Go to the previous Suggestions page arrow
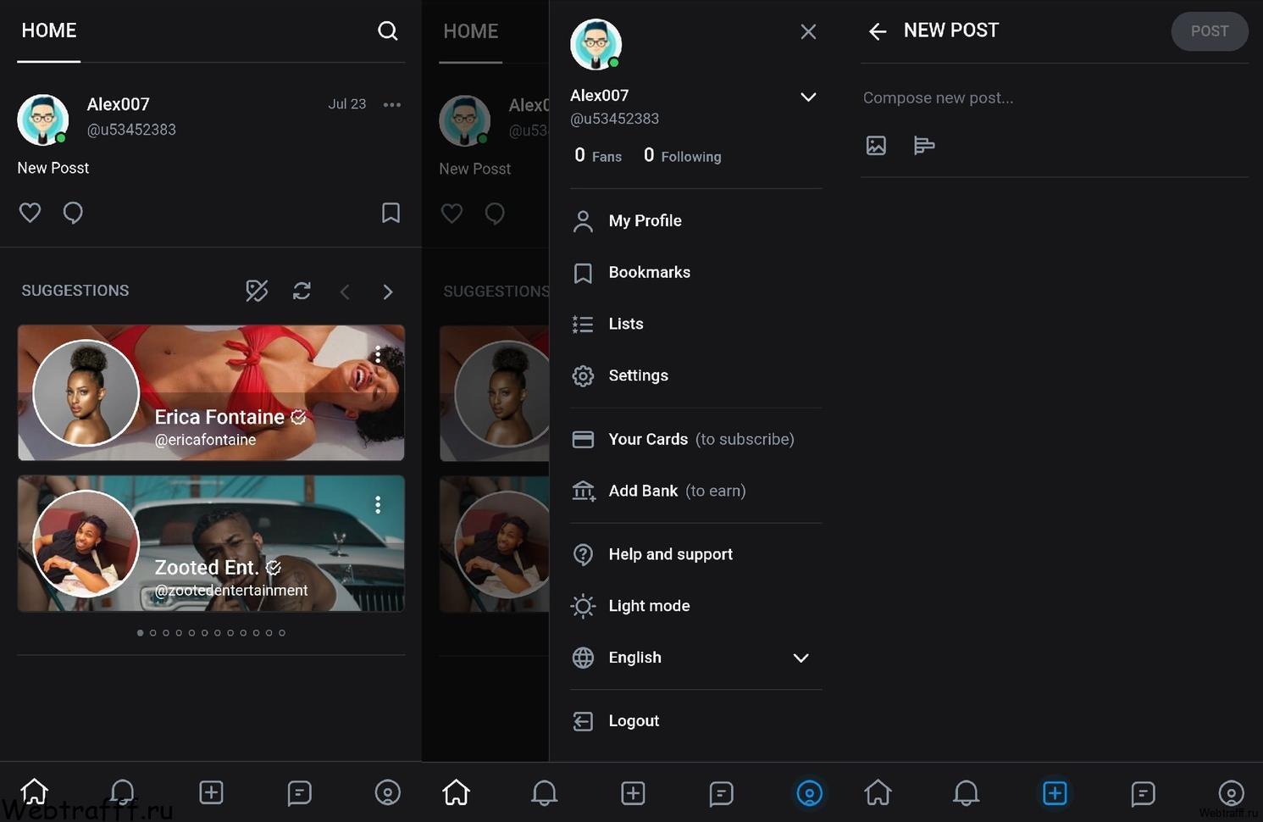The height and width of the screenshot is (822, 1263). [345, 292]
